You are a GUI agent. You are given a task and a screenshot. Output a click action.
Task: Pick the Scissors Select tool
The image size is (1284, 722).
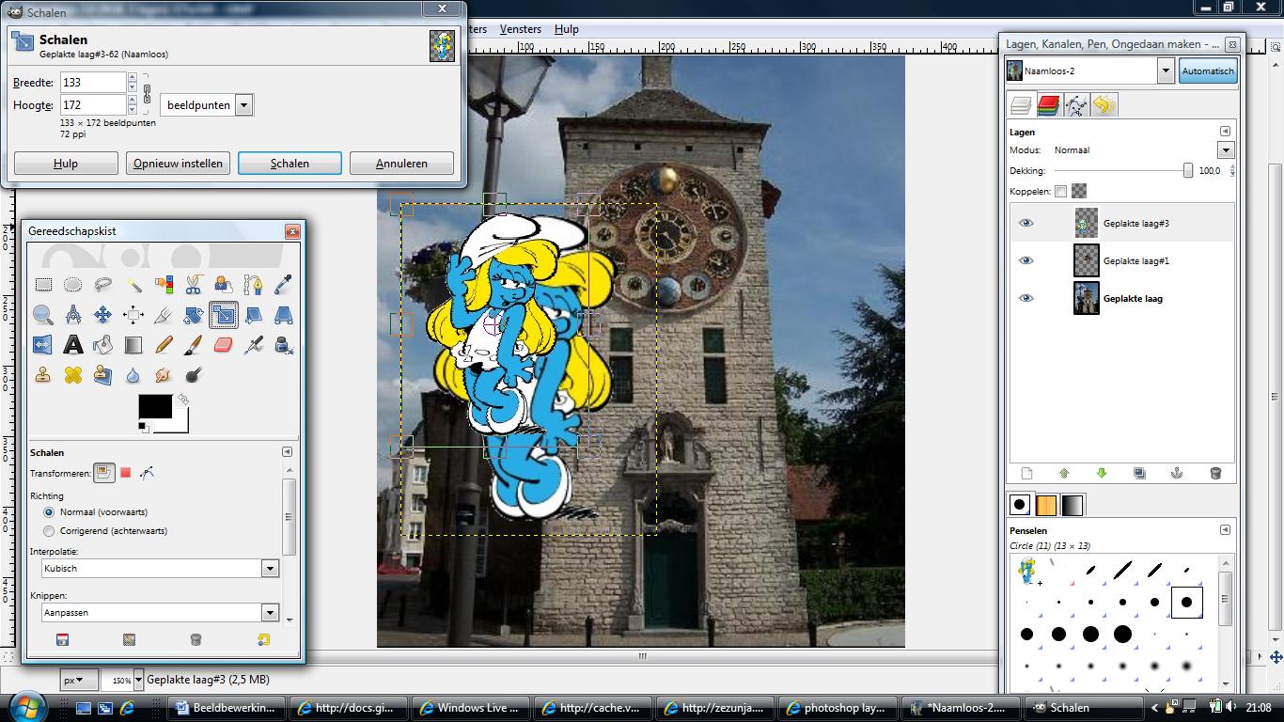click(194, 284)
